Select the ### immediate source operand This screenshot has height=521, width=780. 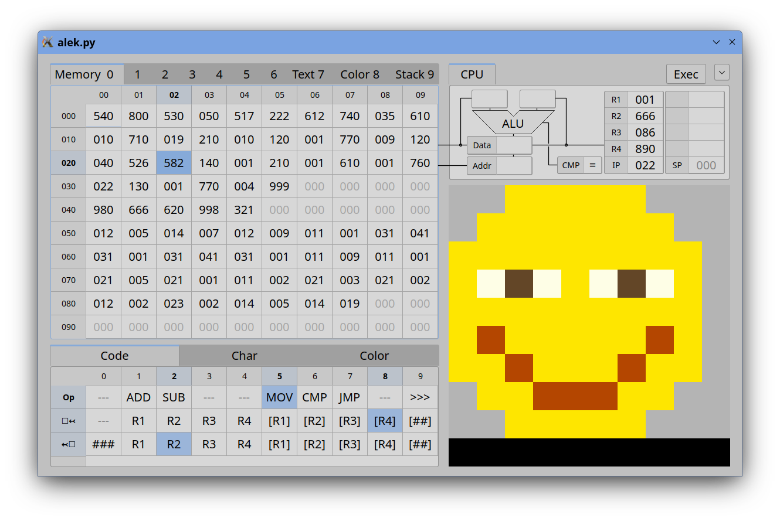[x=103, y=444]
